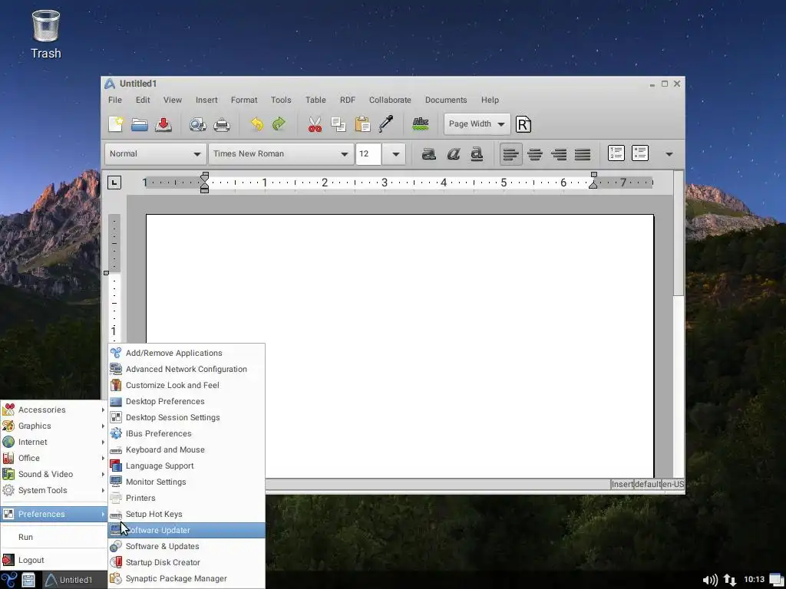Open Synaptic Package Manager
786x589 pixels.
pyautogui.click(x=187, y=578)
